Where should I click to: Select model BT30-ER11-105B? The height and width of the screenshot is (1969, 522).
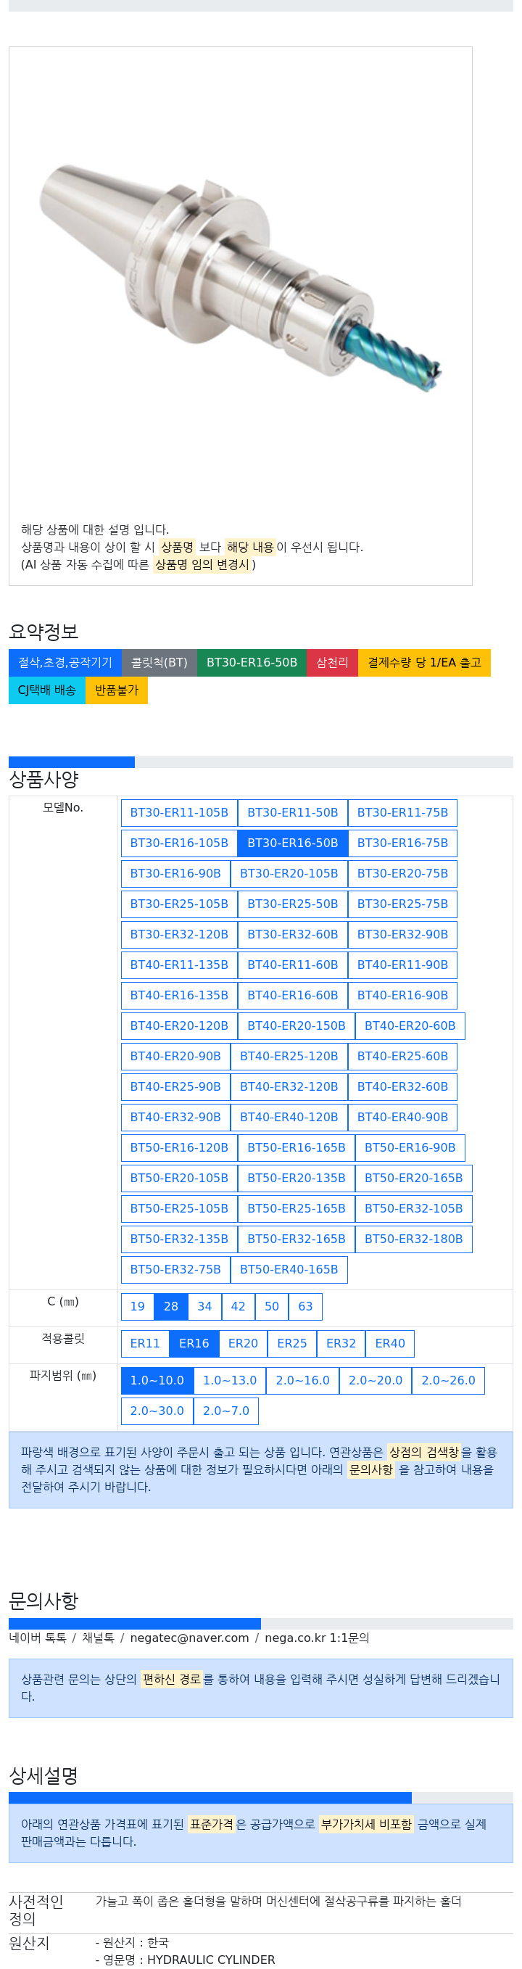tap(179, 812)
